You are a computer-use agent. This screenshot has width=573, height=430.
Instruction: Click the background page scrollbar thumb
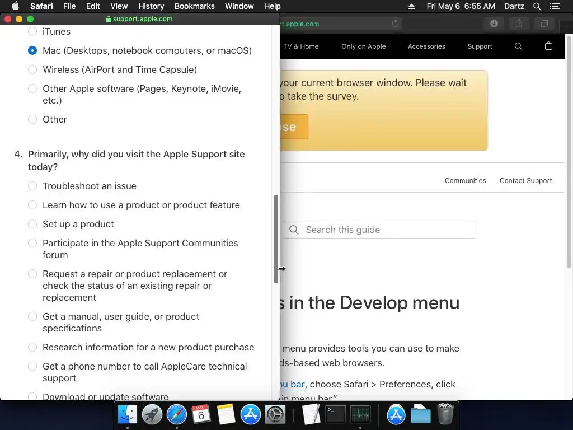click(x=569, y=152)
